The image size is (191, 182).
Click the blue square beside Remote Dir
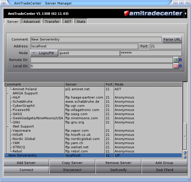click(x=180, y=60)
